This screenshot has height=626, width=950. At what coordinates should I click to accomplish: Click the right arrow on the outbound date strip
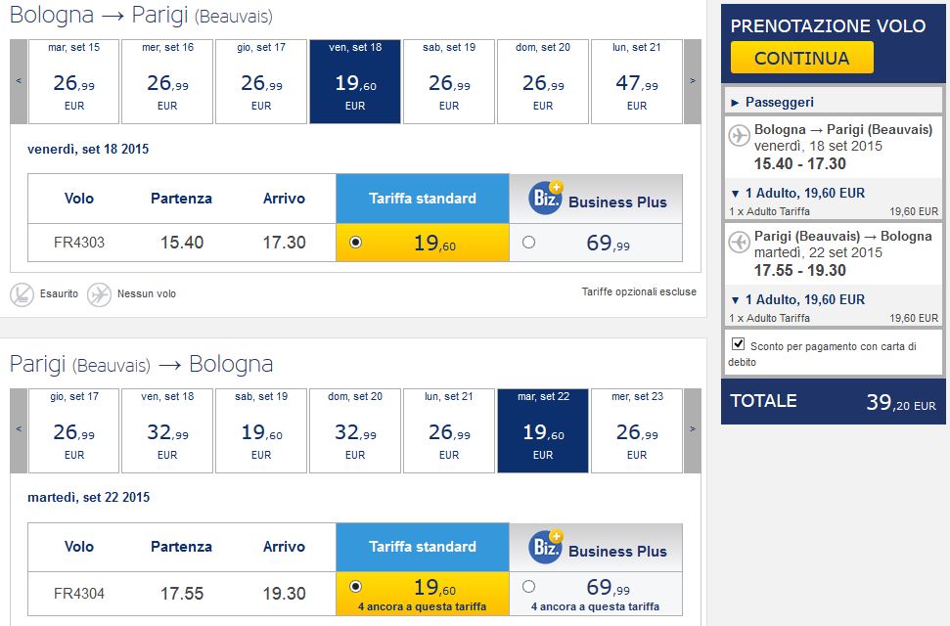coord(695,81)
